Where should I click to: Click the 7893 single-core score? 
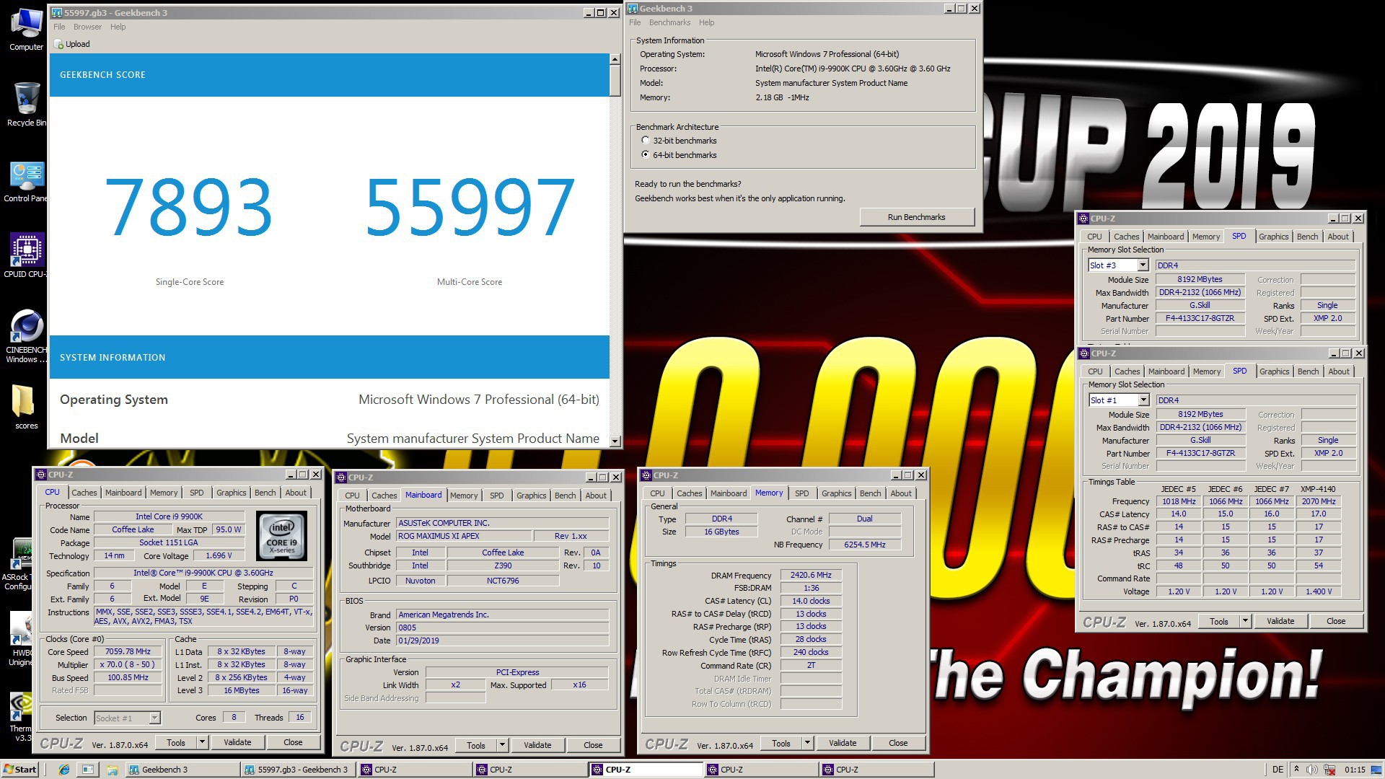pos(189,208)
